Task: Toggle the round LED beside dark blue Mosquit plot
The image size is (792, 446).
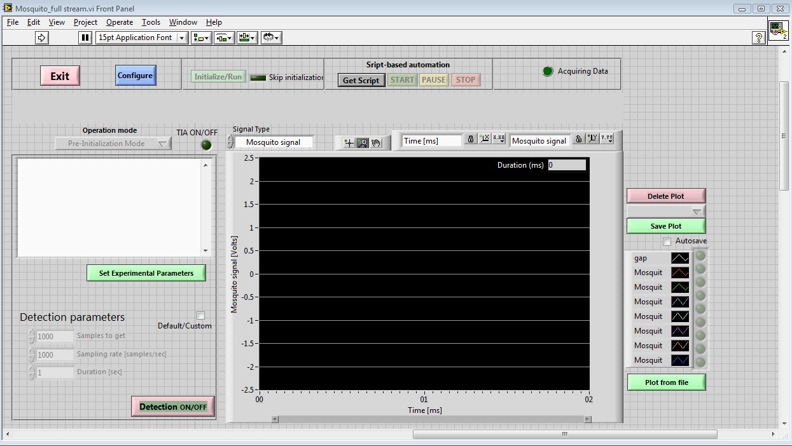Action: pyautogui.click(x=700, y=362)
